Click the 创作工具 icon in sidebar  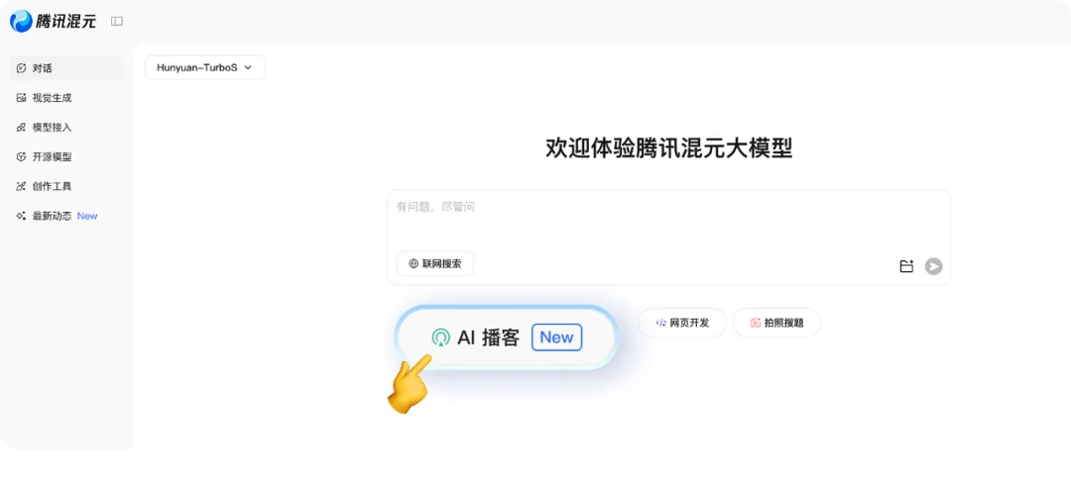coord(21,186)
